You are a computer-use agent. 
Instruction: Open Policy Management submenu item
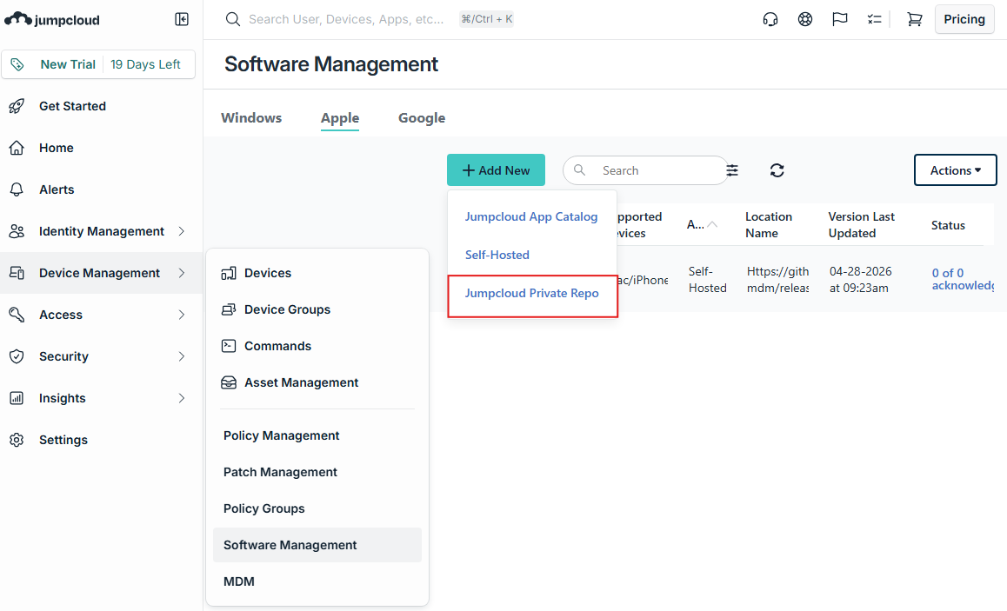click(281, 435)
